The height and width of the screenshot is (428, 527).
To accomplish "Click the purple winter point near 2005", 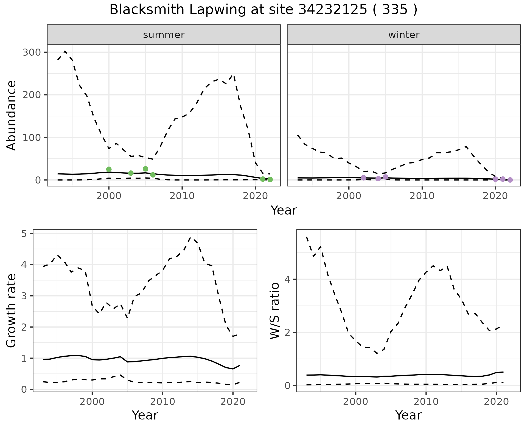I will point(385,177).
